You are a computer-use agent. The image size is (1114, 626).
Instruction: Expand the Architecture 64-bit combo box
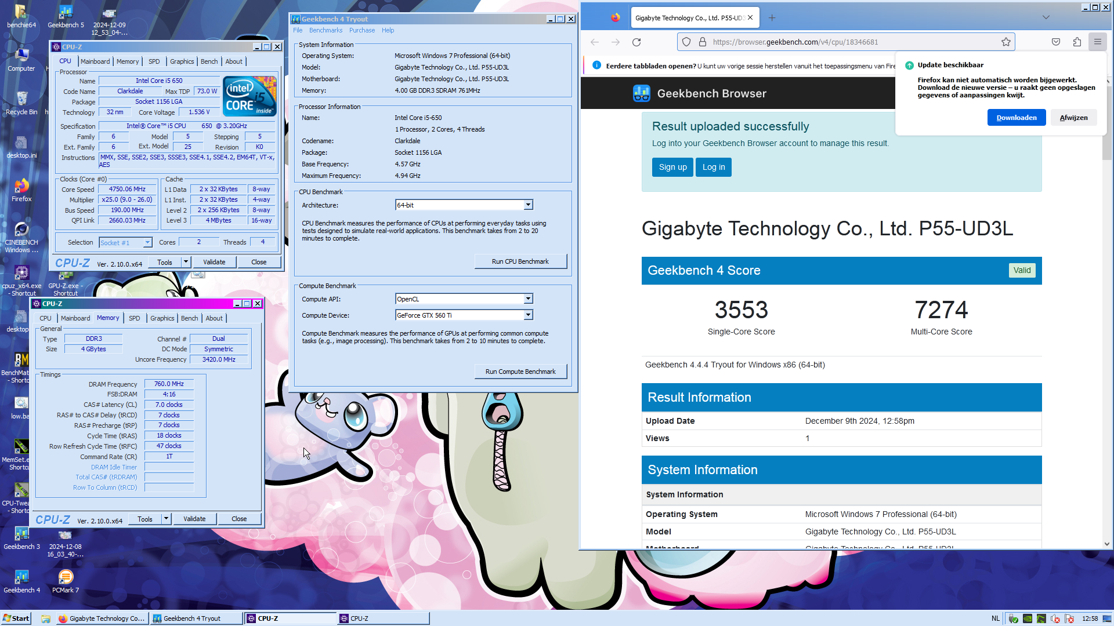pos(528,205)
